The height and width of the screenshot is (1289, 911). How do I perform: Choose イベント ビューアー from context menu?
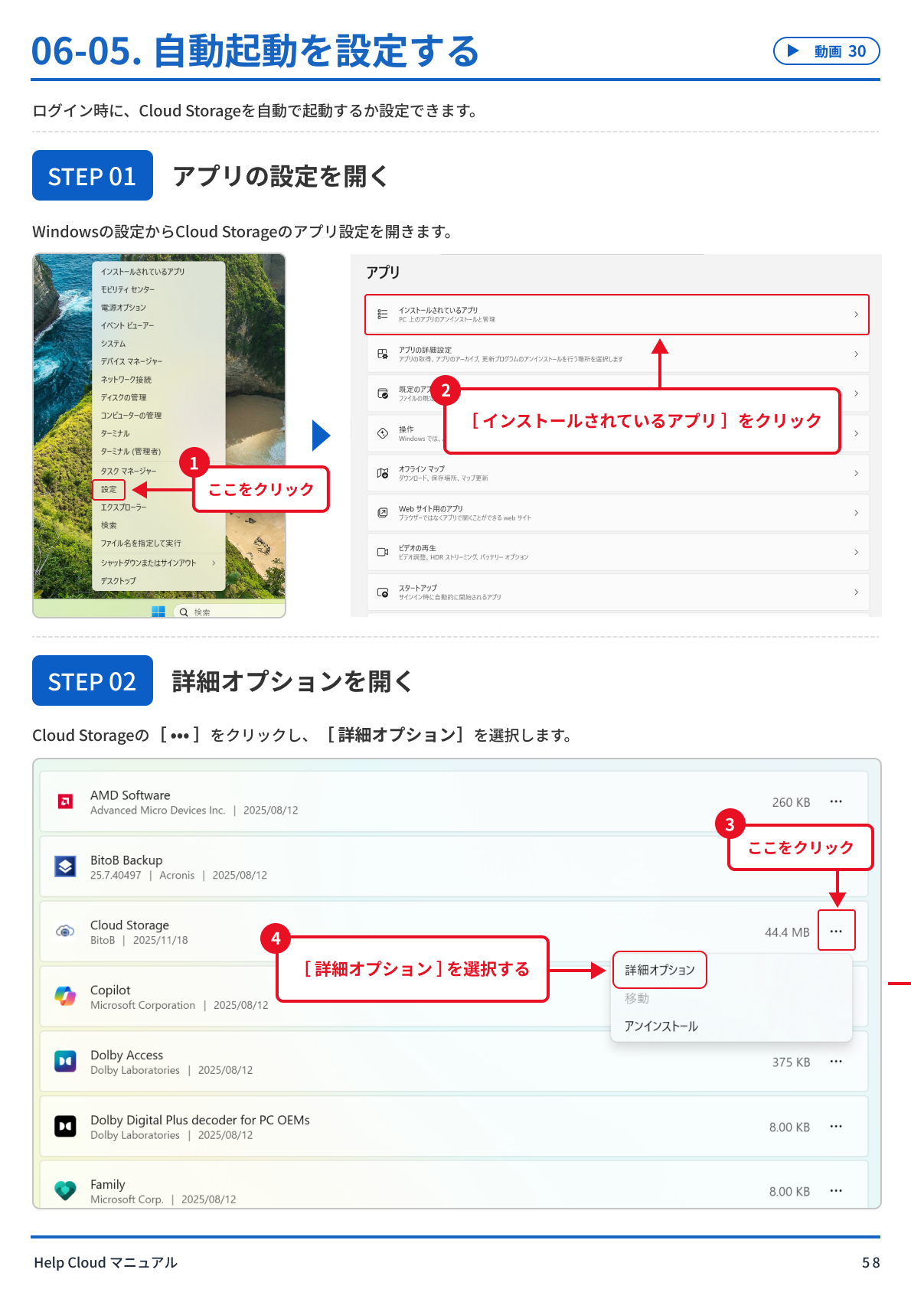coord(127,325)
